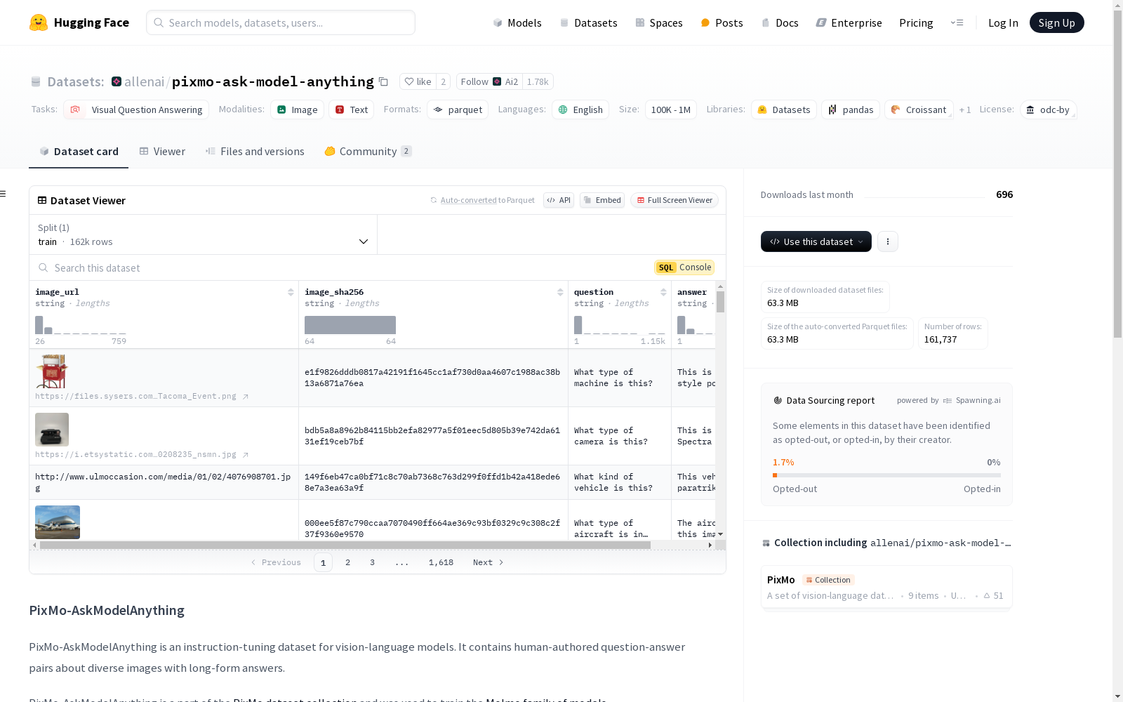The image size is (1123, 702).
Task: Open Docs in the top navigation
Action: point(780,22)
